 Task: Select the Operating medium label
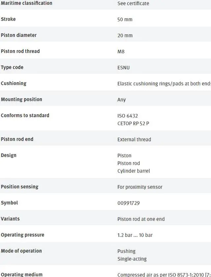[x=22, y=274]
